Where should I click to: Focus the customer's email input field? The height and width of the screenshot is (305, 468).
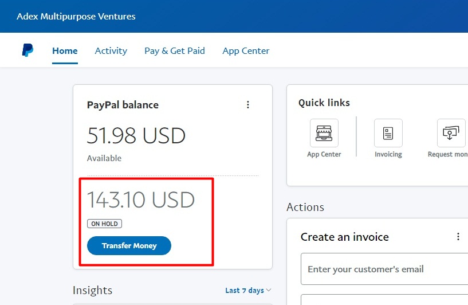[x=384, y=269]
